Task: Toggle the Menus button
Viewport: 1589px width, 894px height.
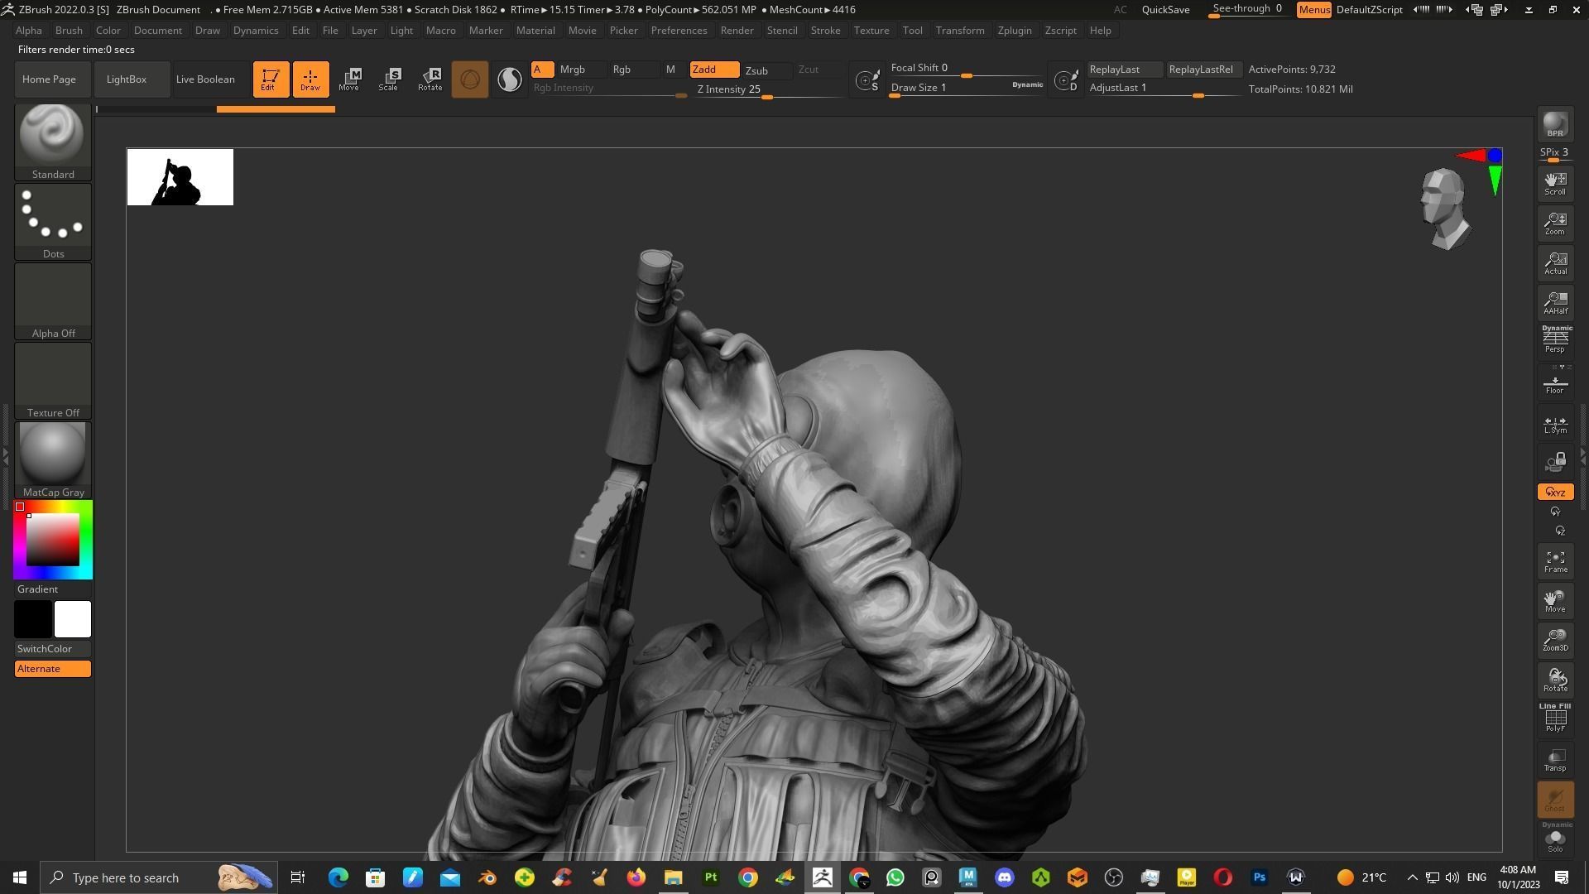Action: pyautogui.click(x=1313, y=10)
